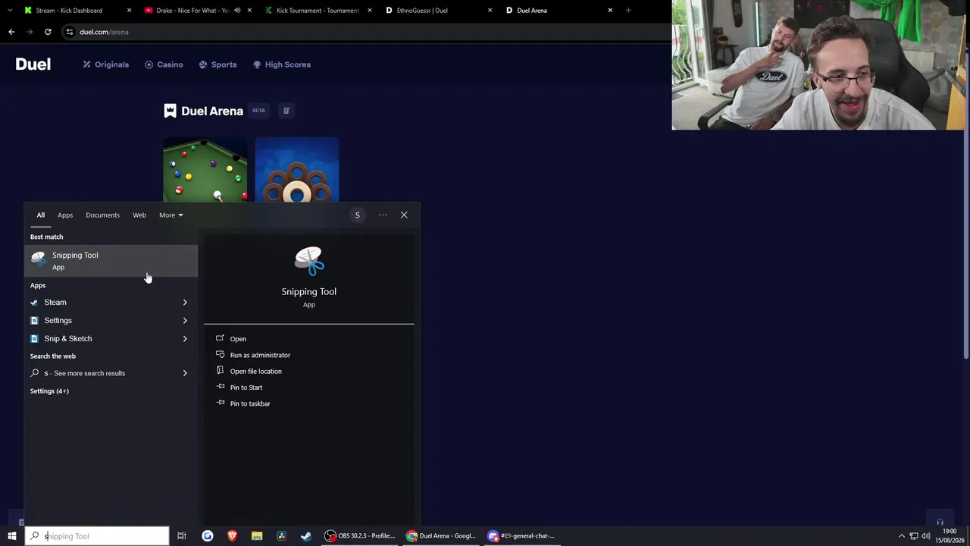Switch to Stream - Kick Dashboard tab
The height and width of the screenshot is (546, 970).
pos(69,11)
